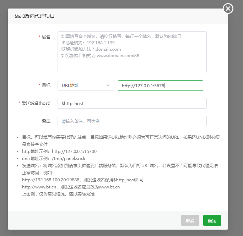Click the http地址示例 example line
The image size is (243, 236).
pyautogui.click(x=59, y=152)
